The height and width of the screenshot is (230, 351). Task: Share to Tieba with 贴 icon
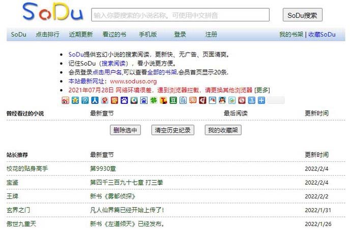click(183, 100)
